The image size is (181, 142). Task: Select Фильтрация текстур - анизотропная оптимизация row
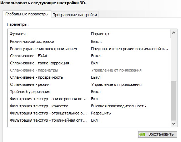(89, 99)
